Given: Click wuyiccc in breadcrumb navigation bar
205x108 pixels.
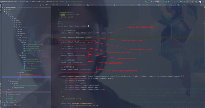Looking at the screenshot, I should (x=42, y=2).
